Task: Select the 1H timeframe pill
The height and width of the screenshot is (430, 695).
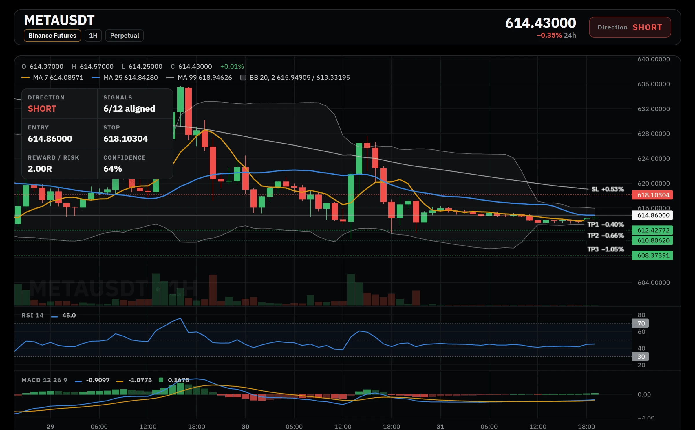Action: click(93, 36)
